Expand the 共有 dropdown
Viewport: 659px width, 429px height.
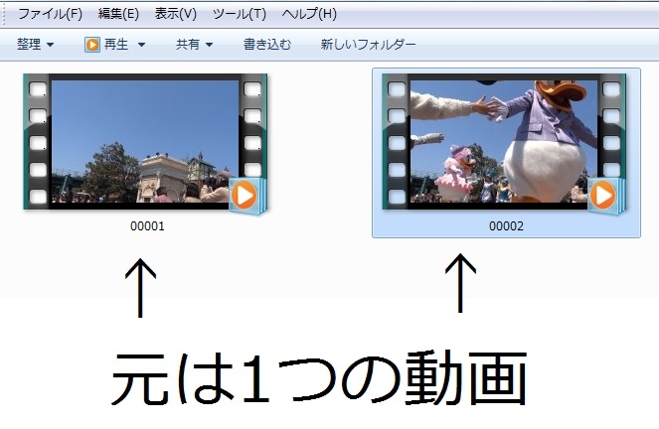pos(194,44)
